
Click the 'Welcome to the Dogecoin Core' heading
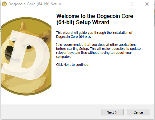click(x=95, y=16)
